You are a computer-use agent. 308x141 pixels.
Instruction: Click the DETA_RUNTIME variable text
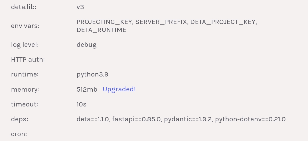tap(101, 30)
